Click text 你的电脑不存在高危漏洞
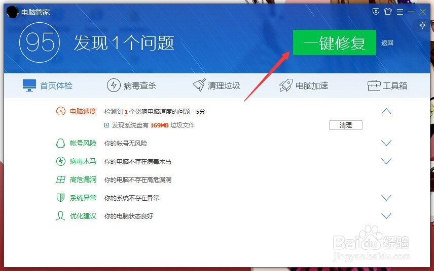434x271 pixels. click(x=137, y=179)
